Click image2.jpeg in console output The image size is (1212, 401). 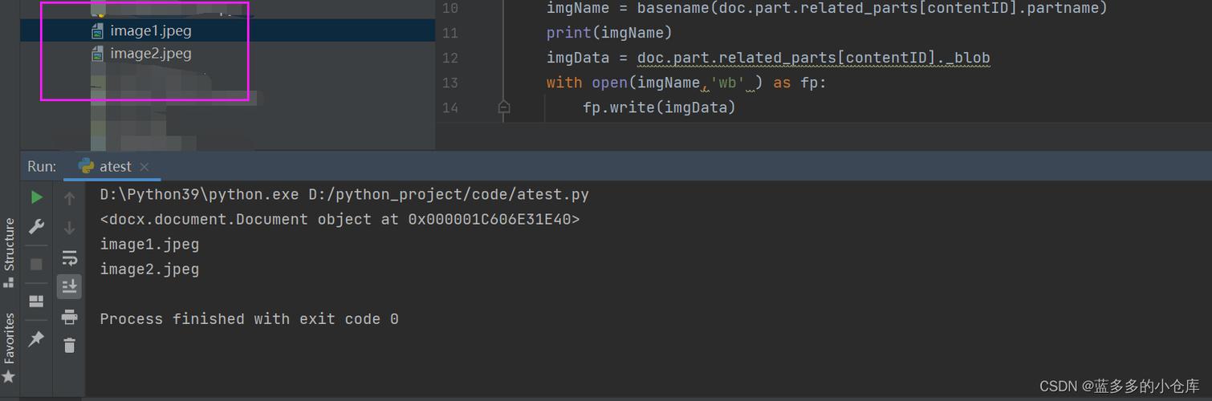pyautogui.click(x=149, y=269)
